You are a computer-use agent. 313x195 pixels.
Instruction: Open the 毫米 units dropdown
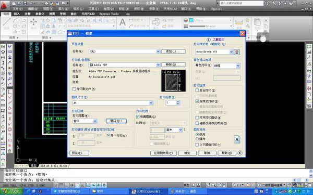[180, 130]
